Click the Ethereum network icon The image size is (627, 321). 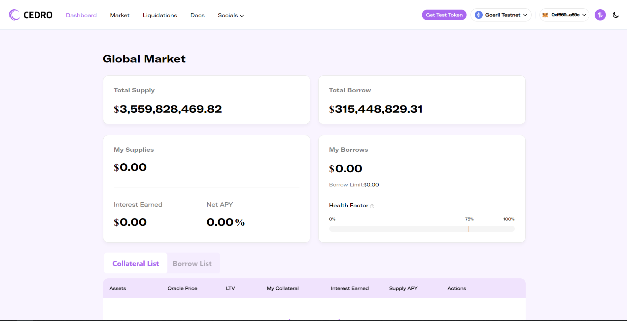[478, 15]
